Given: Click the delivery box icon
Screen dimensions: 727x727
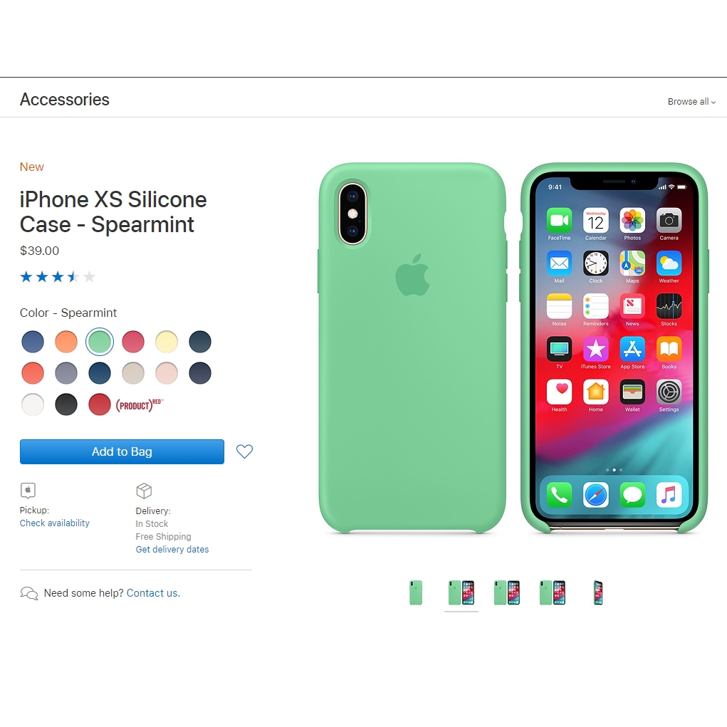Looking at the screenshot, I should (x=144, y=491).
